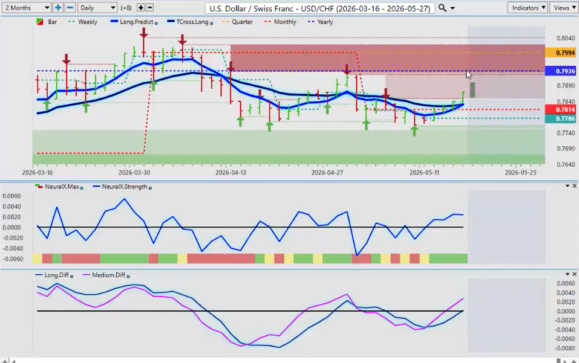Image resolution: width=579 pixels, height=363 pixels.
Task: Click the black minus forecast days button
Action: (x=149, y=7)
